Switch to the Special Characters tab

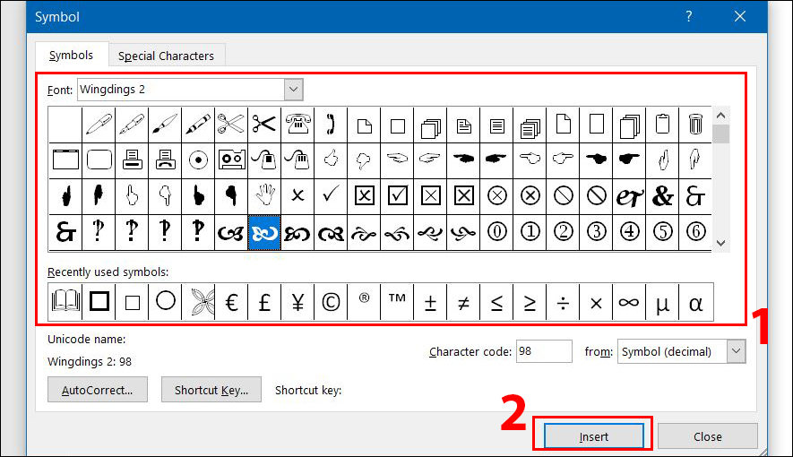click(167, 56)
